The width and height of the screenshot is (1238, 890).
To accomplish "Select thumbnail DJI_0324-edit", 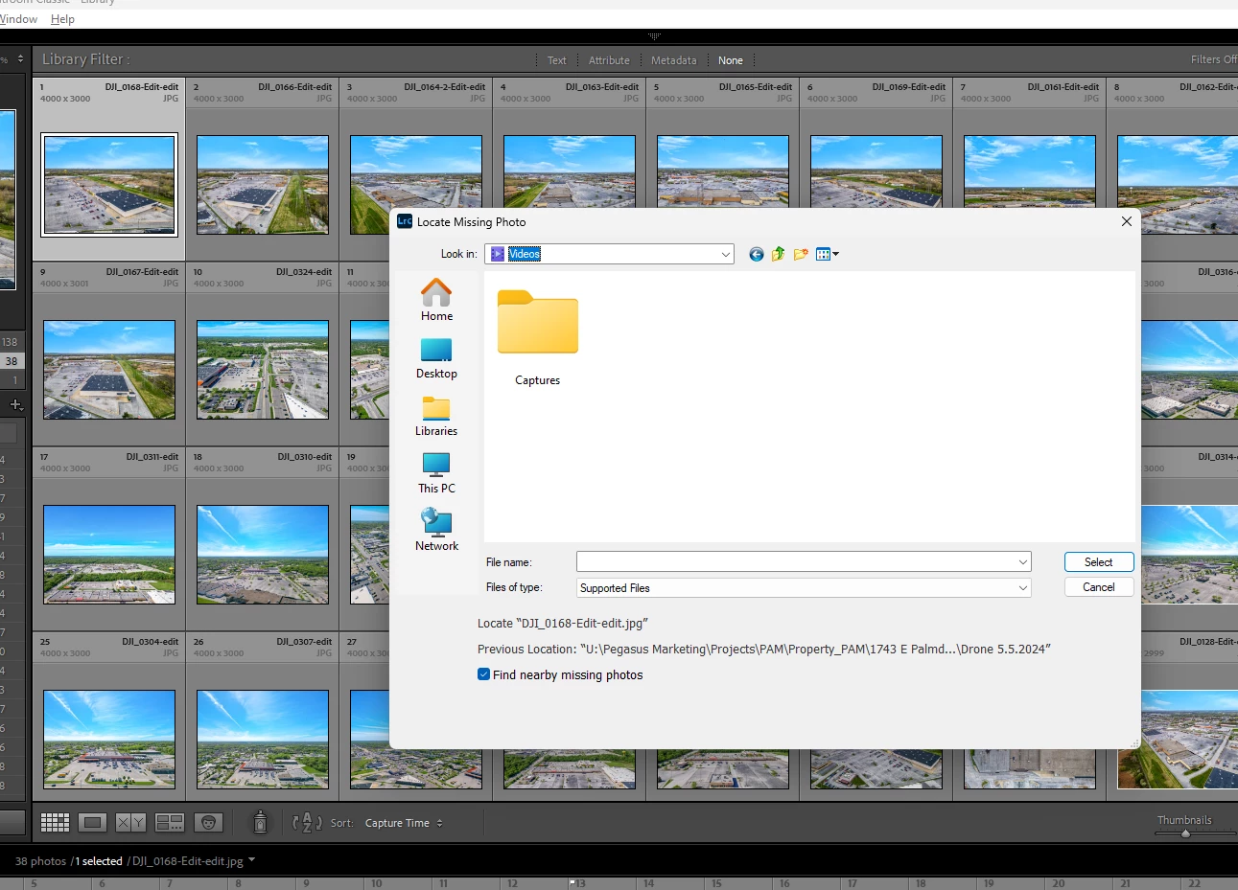I will 263,370.
